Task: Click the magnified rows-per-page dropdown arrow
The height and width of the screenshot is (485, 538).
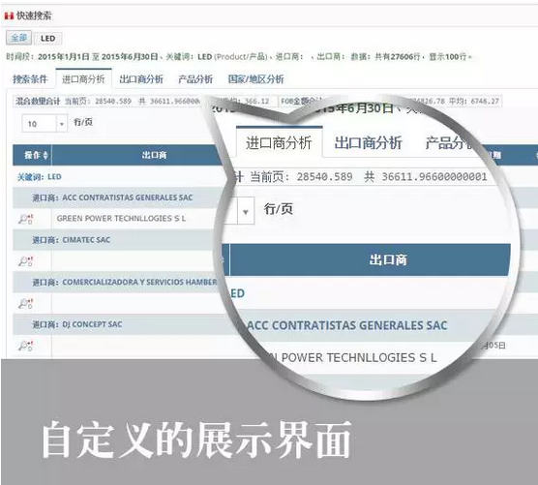Action: tap(246, 212)
